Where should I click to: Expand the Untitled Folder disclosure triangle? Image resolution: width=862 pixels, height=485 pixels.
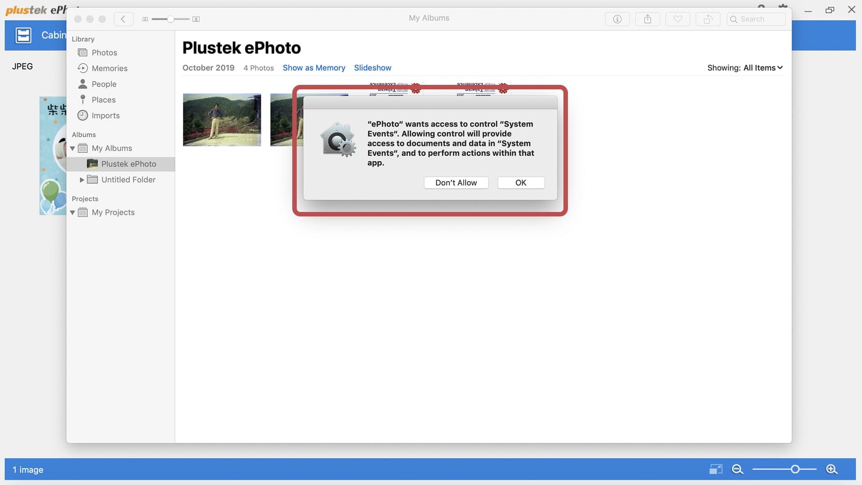[x=82, y=180]
